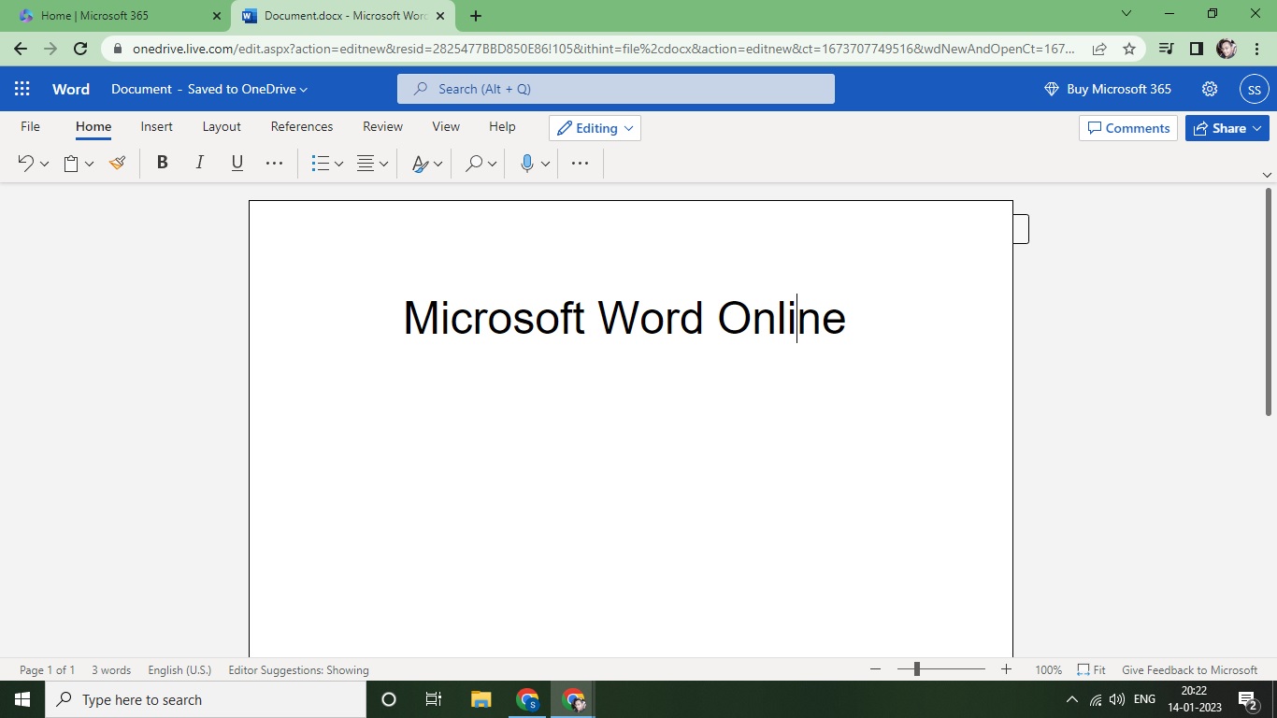Toggle Italic formatting
The image size is (1277, 718).
click(199, 163)
